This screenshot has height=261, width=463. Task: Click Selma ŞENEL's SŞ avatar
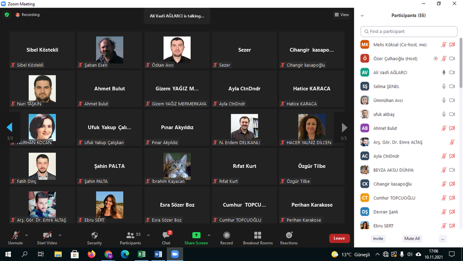pyautogui.click(x=365, y=86)
